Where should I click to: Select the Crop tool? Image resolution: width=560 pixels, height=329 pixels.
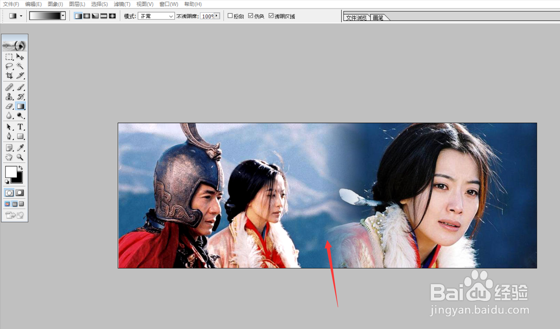[x=9, y=75]
